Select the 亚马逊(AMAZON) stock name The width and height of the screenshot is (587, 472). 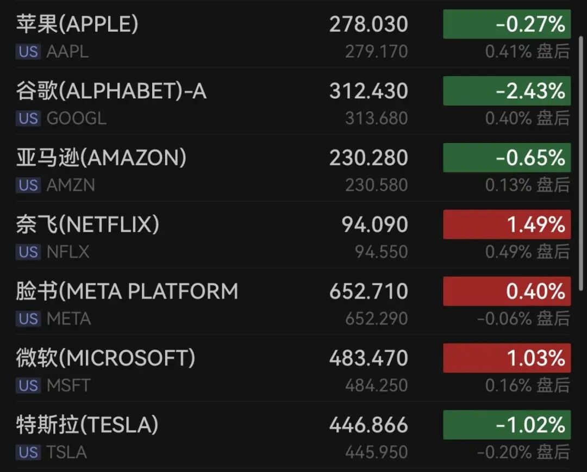pos(101,158)
